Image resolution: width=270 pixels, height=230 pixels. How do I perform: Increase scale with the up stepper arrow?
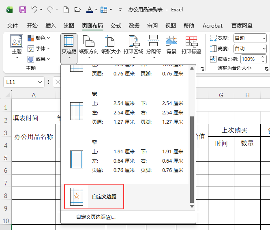(x=263, y=57)
